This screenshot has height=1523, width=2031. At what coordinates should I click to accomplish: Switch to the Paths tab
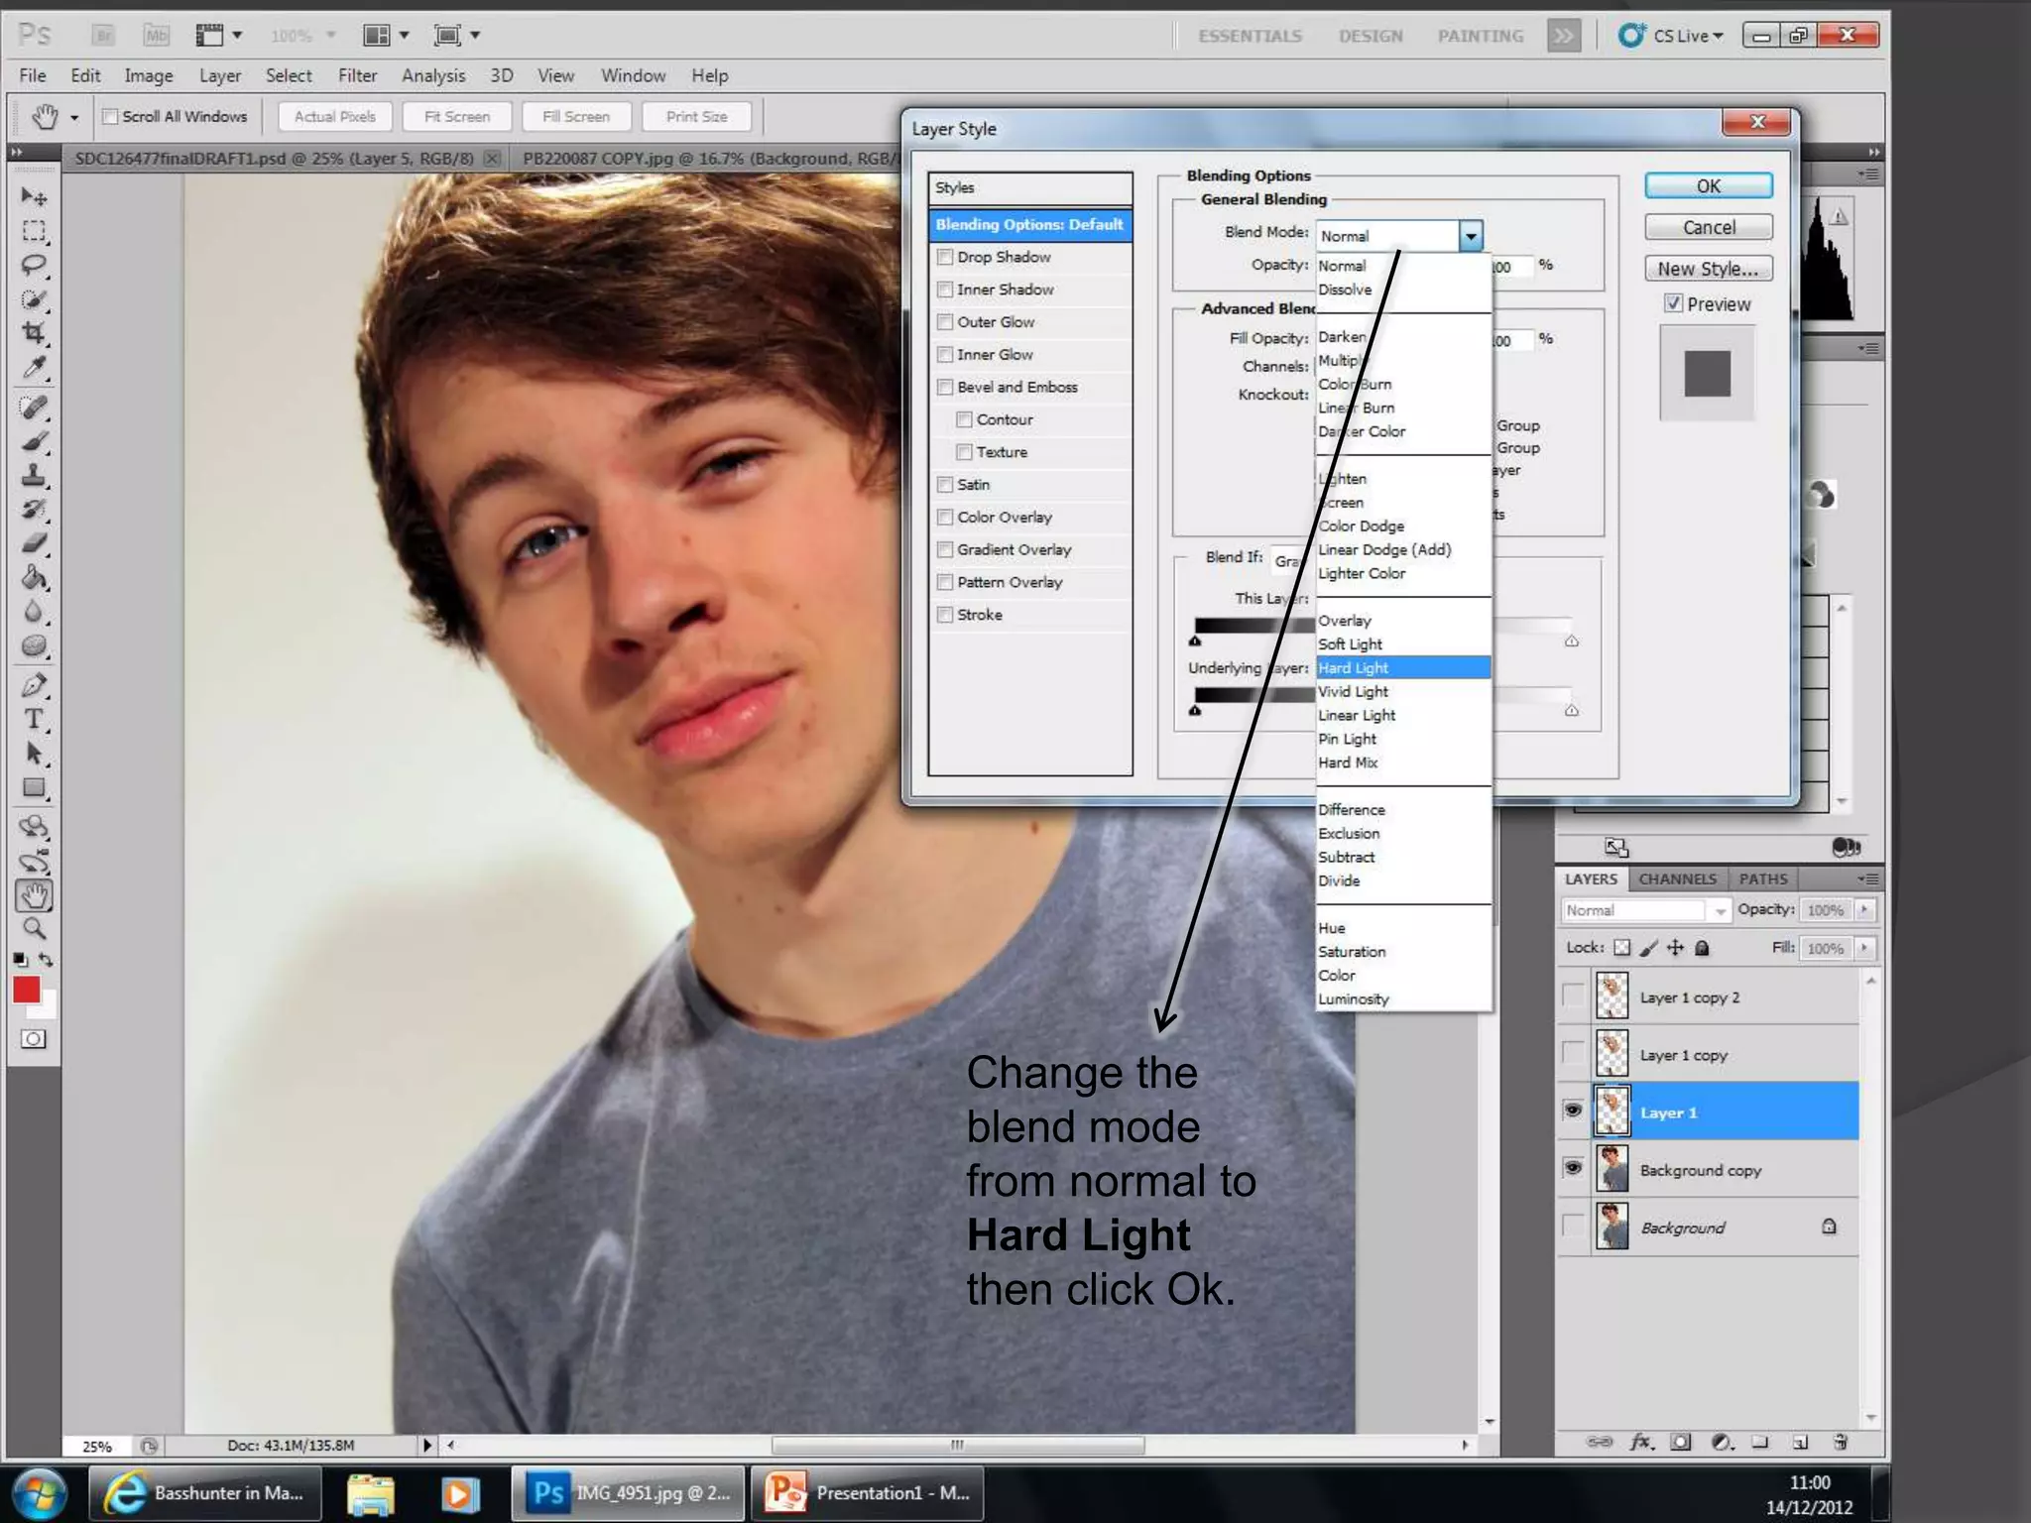click(x=1763, y=879)
